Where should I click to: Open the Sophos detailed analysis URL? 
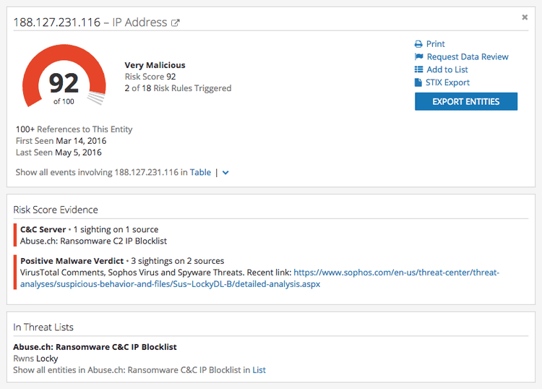point(396,273)
